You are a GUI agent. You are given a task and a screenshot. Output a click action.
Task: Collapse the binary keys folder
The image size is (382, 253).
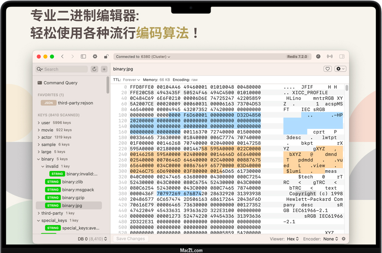coord(39,159)
